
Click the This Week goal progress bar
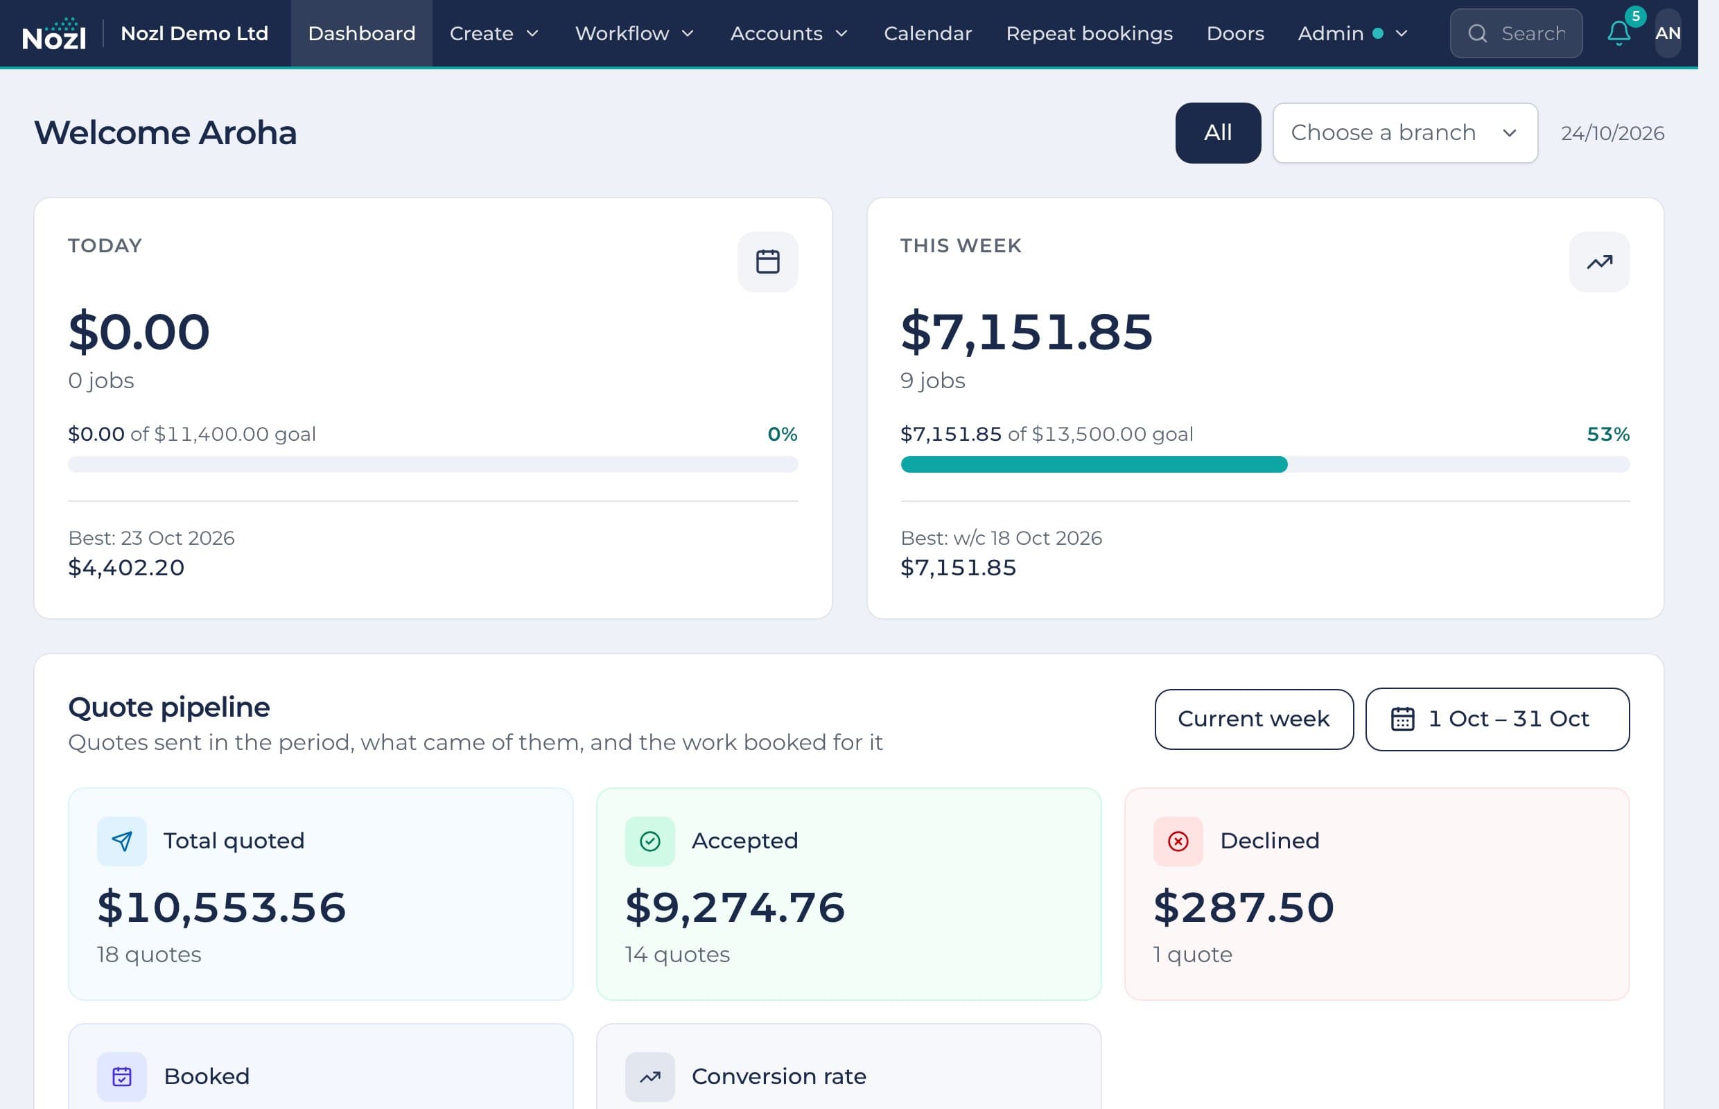pyautogui.click(x=1264, y=464)
